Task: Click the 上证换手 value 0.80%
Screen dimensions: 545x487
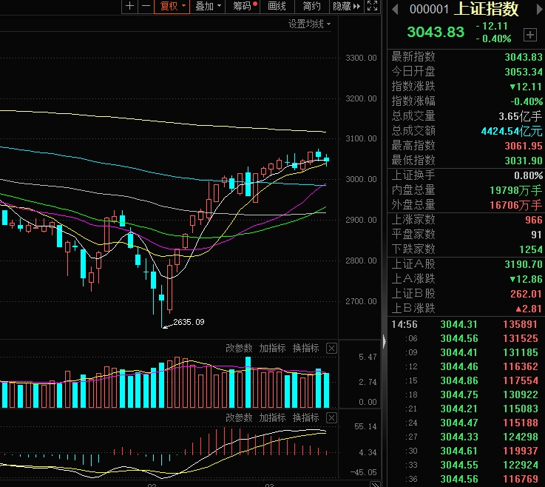Action: tap(528, 175)
